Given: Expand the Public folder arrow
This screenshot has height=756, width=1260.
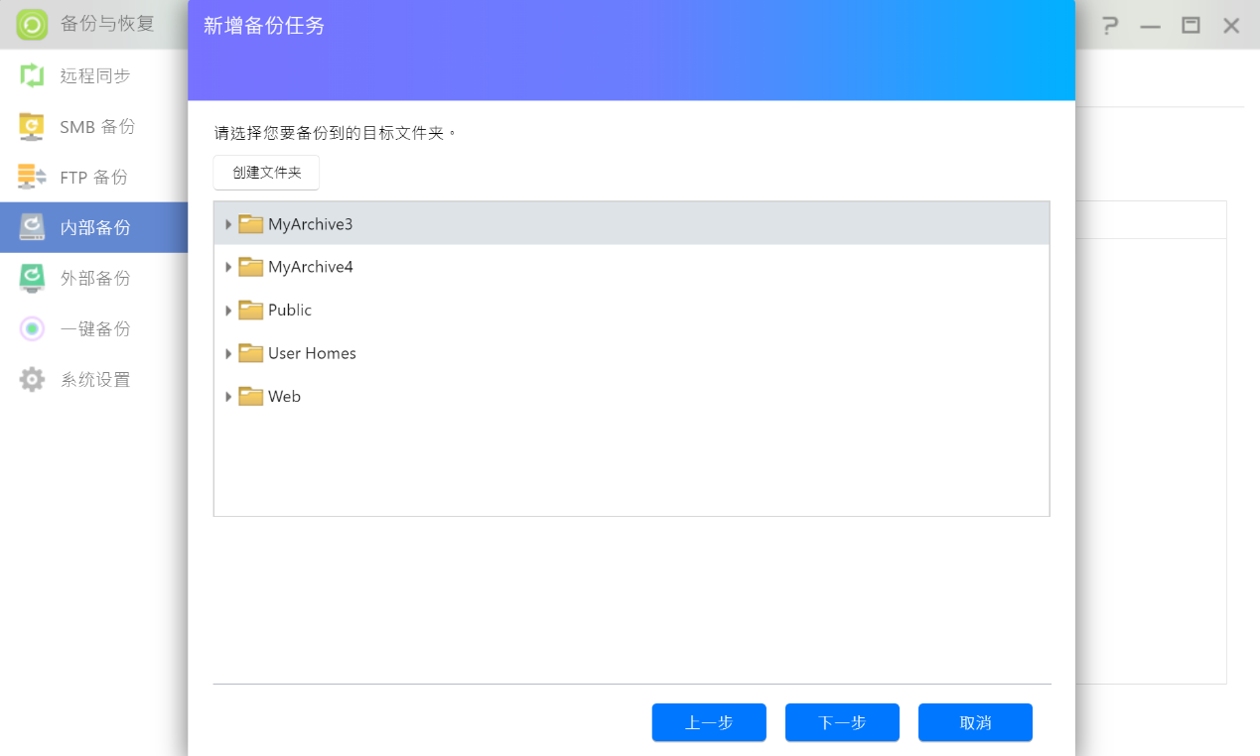Looking at the screenshot, I should point(228,311).
